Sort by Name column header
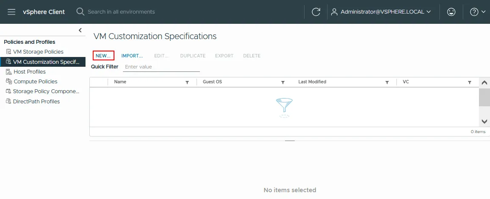This screenshot has width=490, height=199. tap(120, 82)
